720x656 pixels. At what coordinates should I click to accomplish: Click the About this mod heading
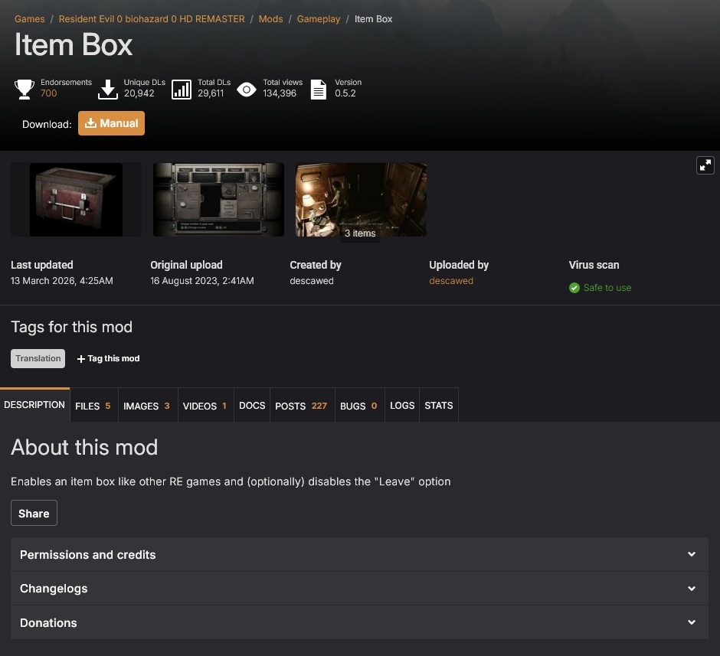point(84,447)
